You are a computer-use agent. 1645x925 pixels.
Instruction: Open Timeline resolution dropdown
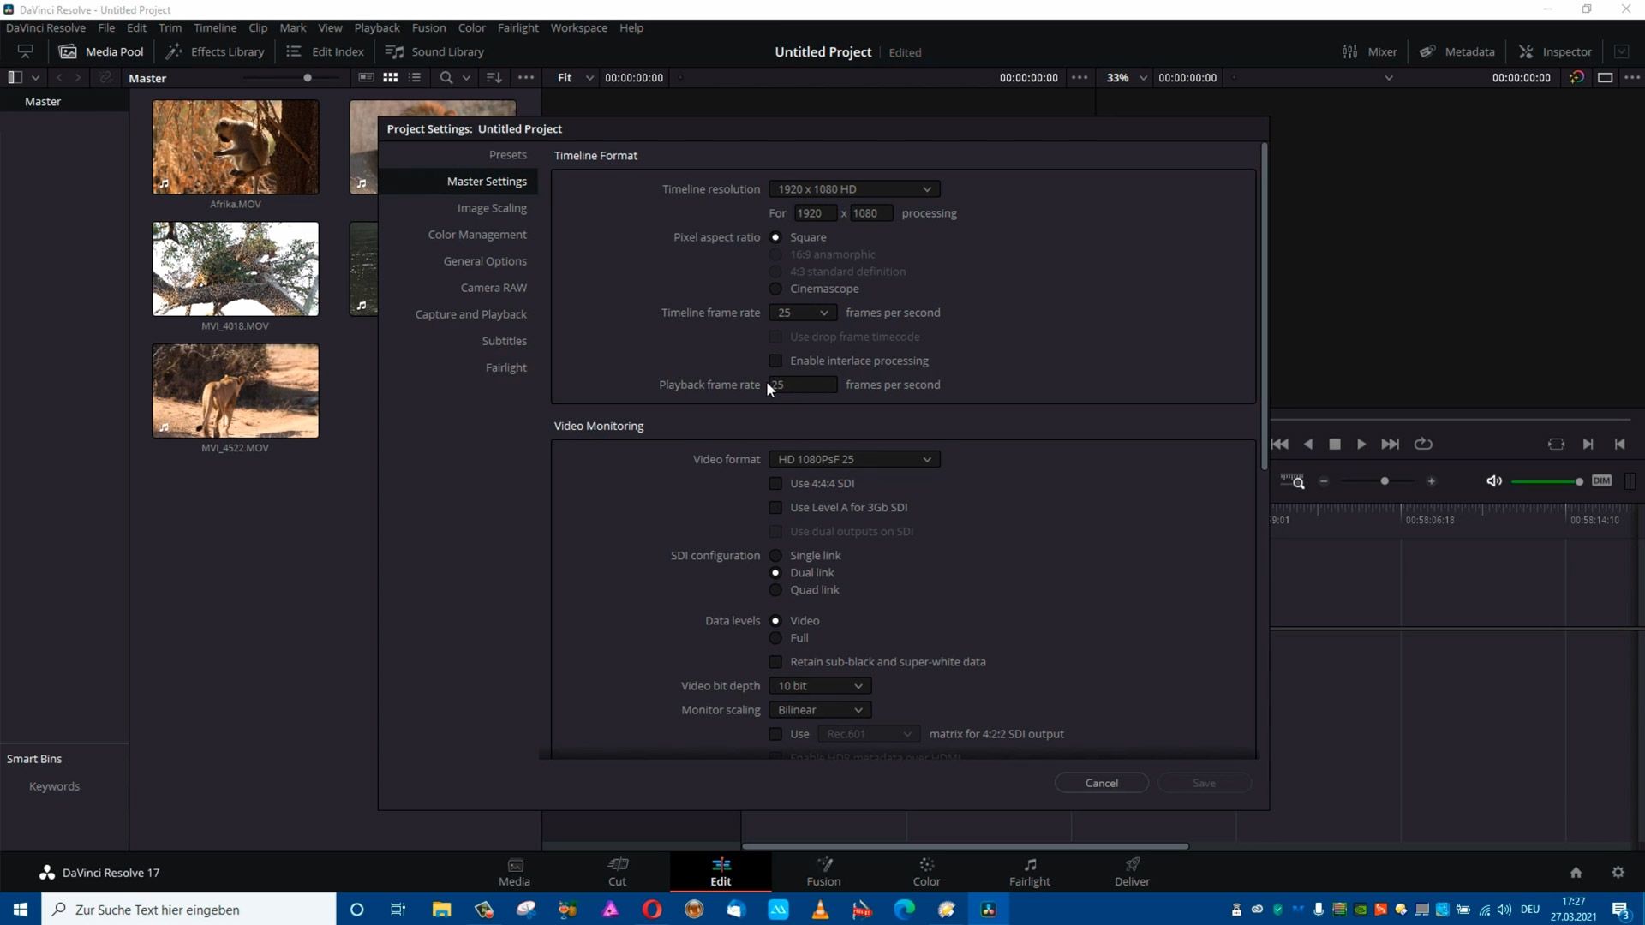pos(854,188)
